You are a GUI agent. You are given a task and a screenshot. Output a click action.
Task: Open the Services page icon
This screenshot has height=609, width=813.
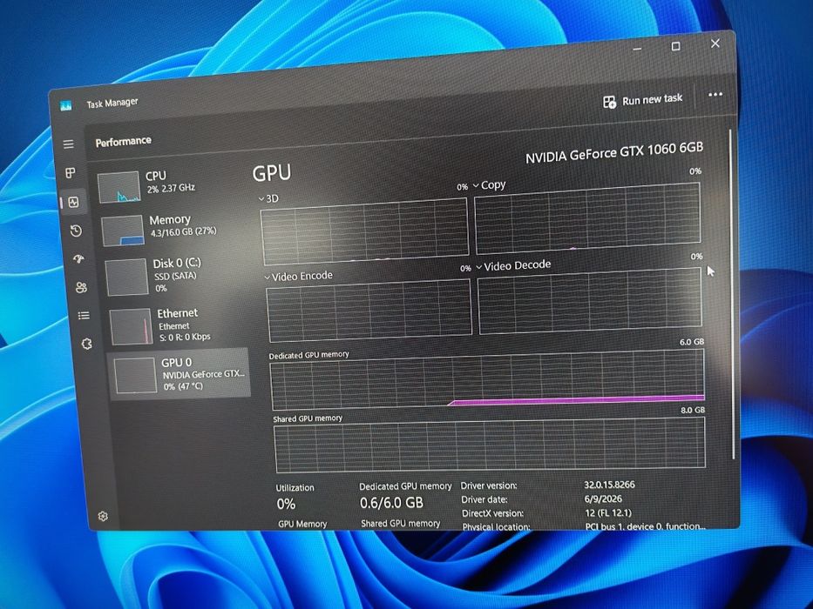87,344
